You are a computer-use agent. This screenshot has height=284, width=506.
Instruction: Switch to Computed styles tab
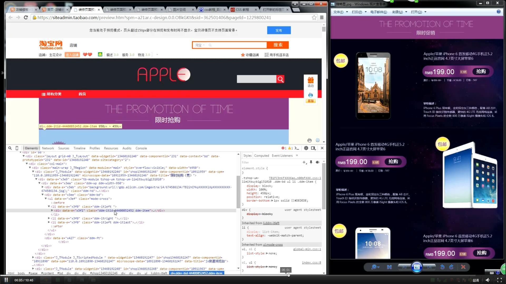261,155
